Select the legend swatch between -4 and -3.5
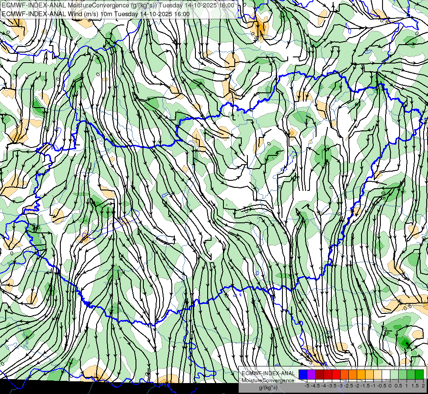The height and width of the screenshot is (394, 428). pyautogui.click(x=328, y=375)
